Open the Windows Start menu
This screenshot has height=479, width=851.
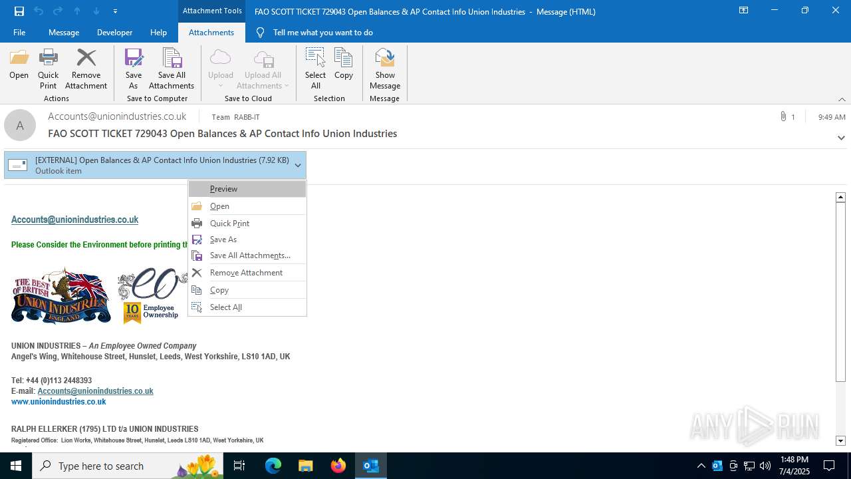coord(16,466)
